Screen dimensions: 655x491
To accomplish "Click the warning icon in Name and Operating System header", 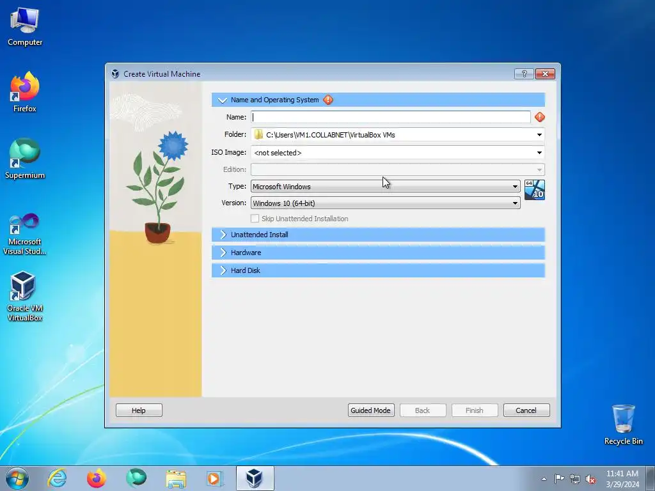I will pyautogui.click(x=328, y=100).
